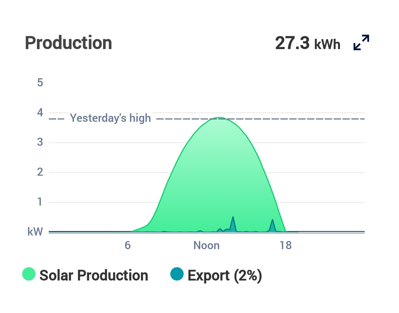Select the Noon label on time axis
The height and width of the screenshot is (313, 399).
tap(207, 245)
